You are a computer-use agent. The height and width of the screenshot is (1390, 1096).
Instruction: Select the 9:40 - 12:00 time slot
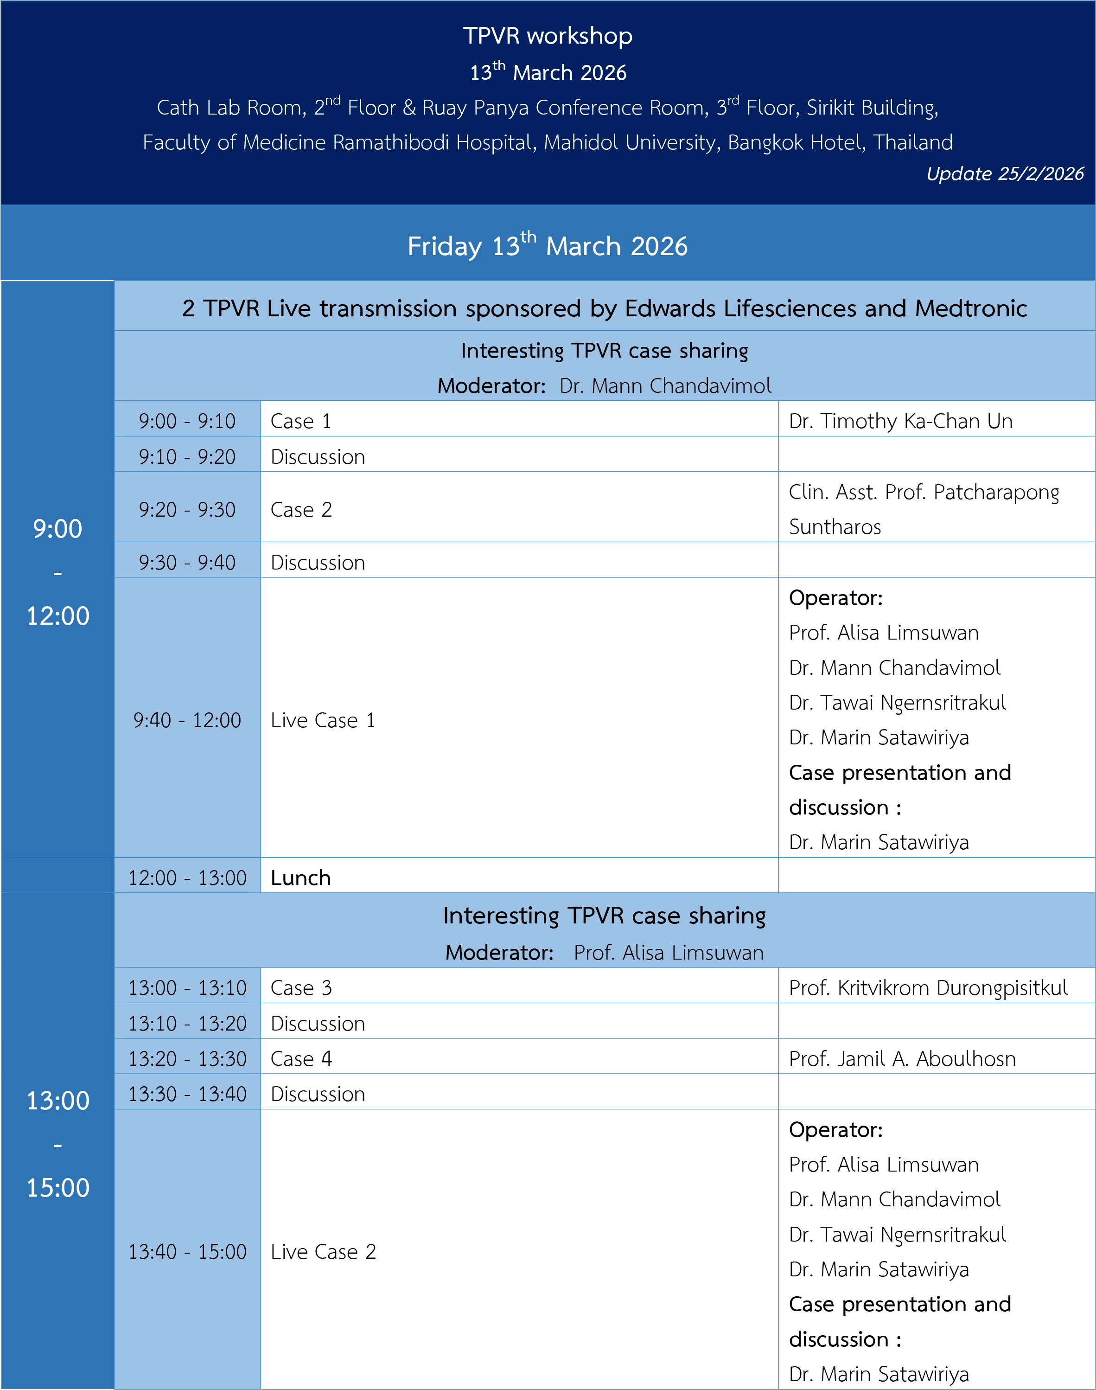click(187, 720)
